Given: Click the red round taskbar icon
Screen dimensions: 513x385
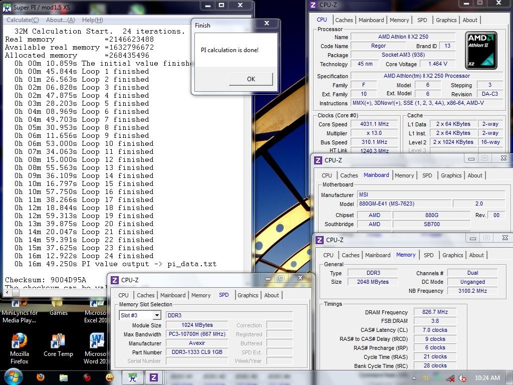Looking at the screenshot, I should click(87, 378).
